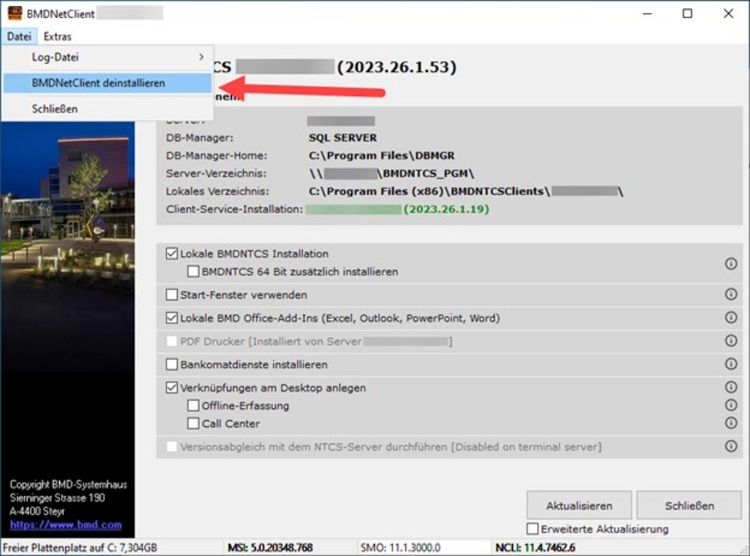Viewport: 750px width, 556px height.
Task: Open the https://www.bmd.com link
Action: (65, 525)
